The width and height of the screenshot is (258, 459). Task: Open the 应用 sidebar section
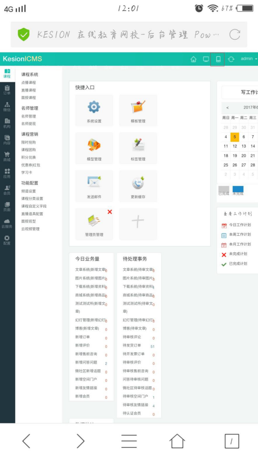pos(7,173)
